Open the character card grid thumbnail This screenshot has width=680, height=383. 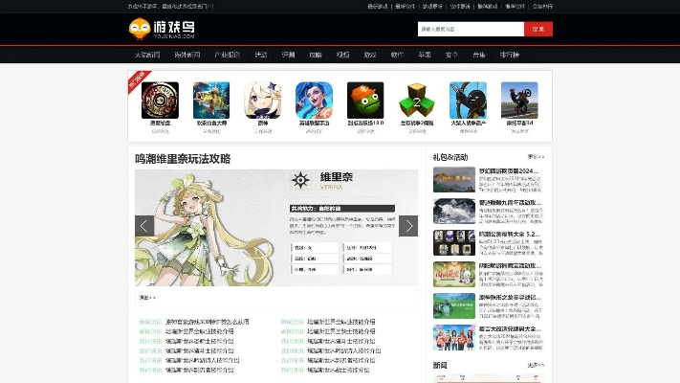(454, 243)
